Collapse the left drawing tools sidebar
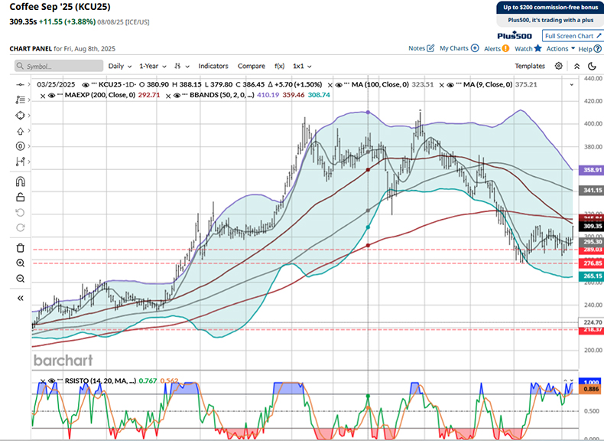604x441 pixels. point(21,299)
